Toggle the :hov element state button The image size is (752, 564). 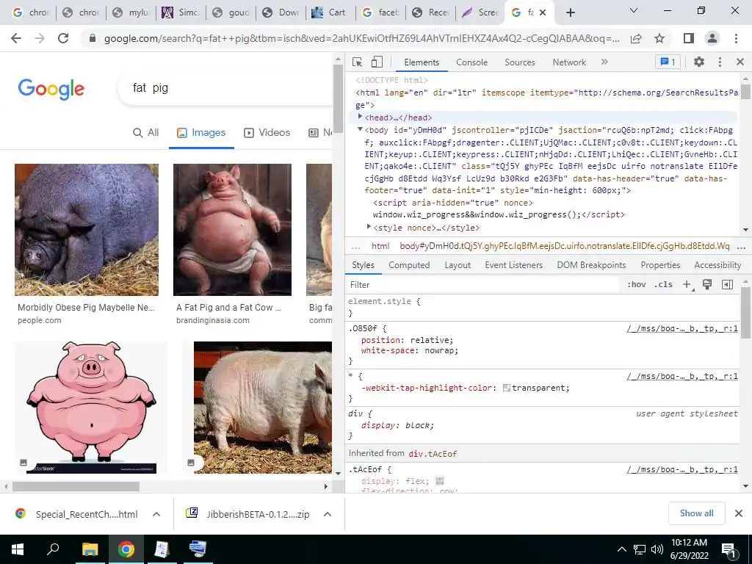coord(637,285)
